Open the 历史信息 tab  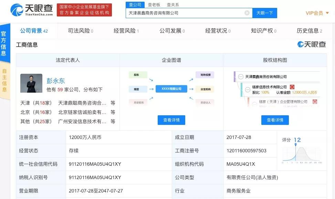[310, 31]
